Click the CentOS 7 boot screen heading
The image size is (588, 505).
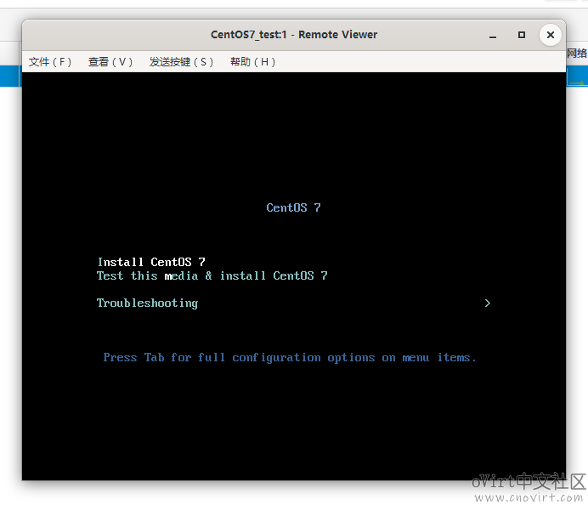point(293,207)
